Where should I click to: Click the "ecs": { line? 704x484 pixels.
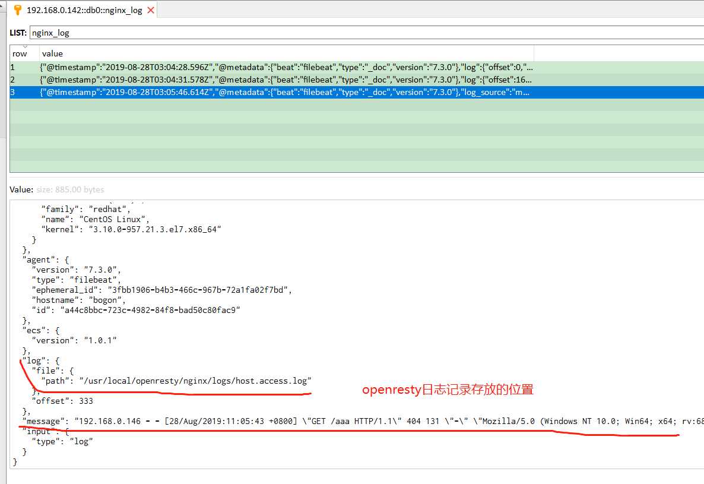click(41, 330)
